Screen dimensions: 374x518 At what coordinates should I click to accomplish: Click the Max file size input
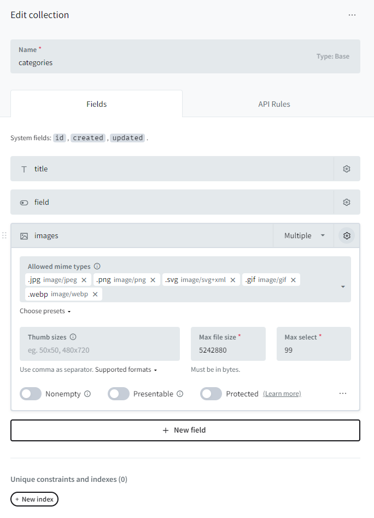[x=228, y=350]
